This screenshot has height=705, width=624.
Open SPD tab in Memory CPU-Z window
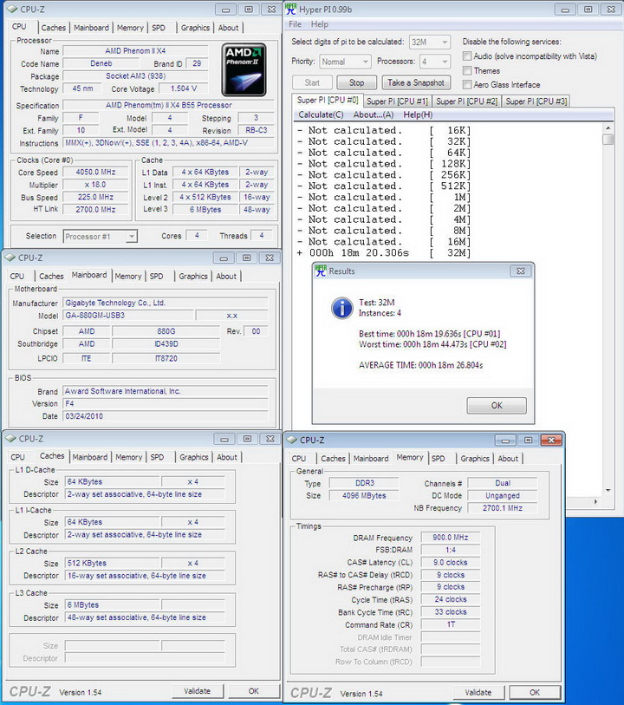pos(438,458)
